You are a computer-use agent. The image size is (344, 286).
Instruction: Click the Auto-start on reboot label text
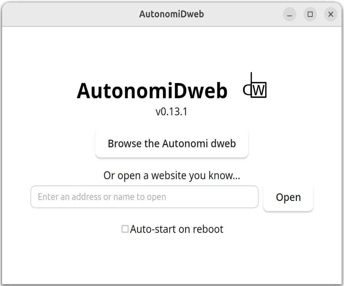(177, 229)
